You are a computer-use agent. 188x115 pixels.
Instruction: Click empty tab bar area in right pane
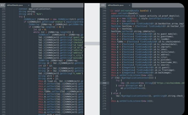pos(158,5)
